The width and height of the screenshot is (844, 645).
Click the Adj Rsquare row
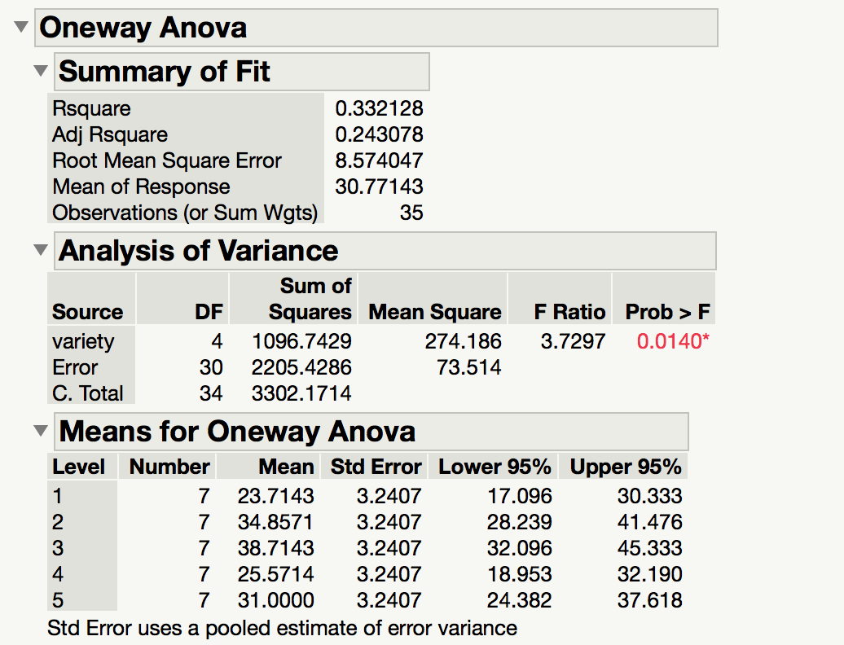pos(109,134)
